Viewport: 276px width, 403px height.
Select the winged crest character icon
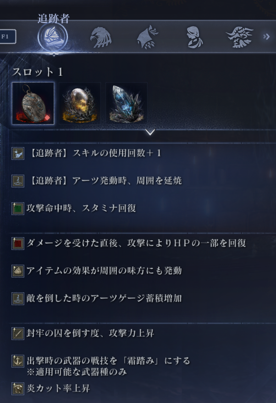tap(239, 37)
